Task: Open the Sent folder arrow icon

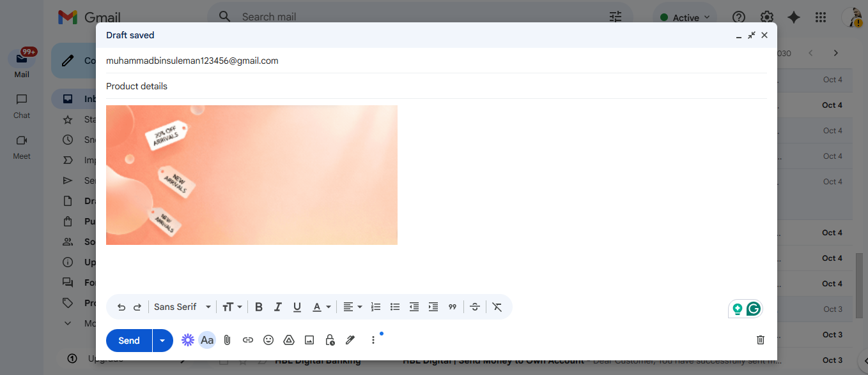Action: point(68,180)
